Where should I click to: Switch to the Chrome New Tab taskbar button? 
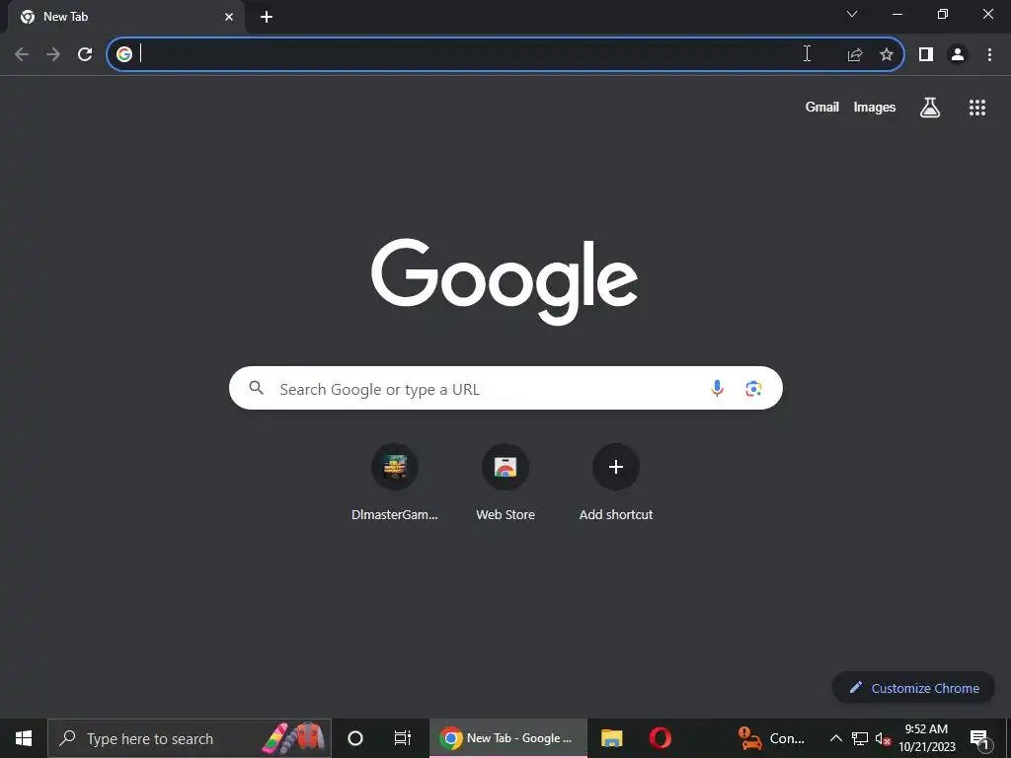point(508,738)
